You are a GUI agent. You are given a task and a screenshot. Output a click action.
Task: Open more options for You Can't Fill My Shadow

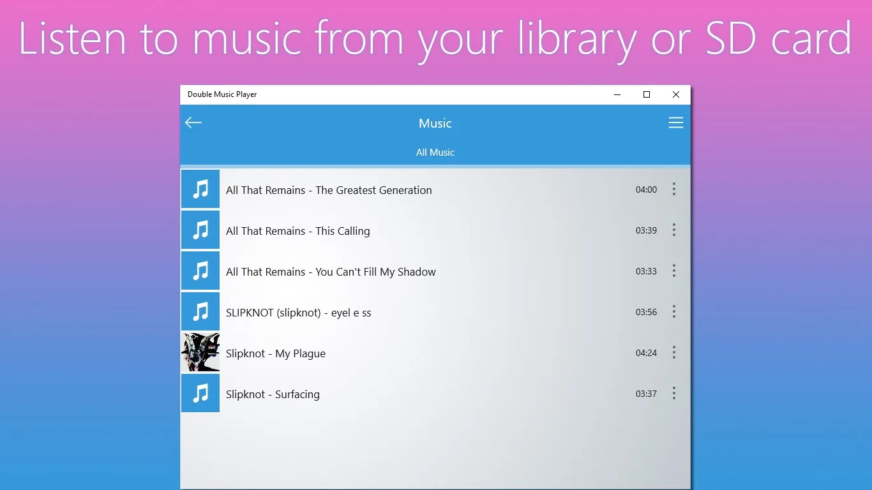pos(673,271)
